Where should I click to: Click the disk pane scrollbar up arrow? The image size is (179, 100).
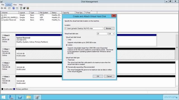177,34
